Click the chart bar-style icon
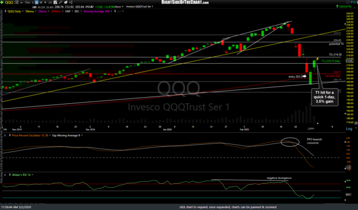Screen dimensions: 358x210 tap(50, 2)
